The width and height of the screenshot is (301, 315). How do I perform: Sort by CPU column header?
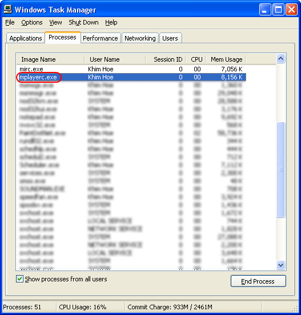pos(196,59)
